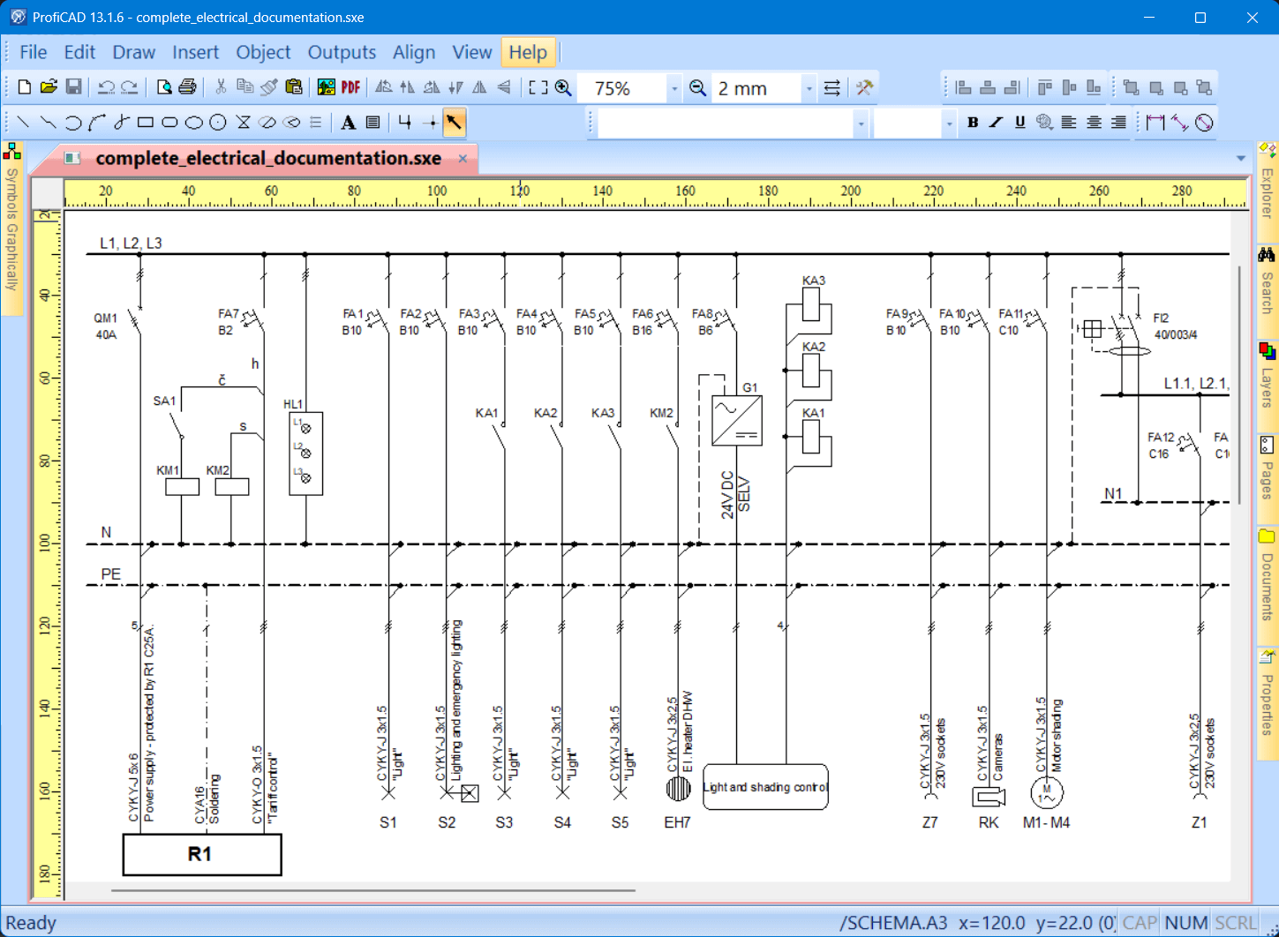Viewport: 1279px width, 937px height.
Task: Open the font name dropdown arrow
Action: [861, 124]
